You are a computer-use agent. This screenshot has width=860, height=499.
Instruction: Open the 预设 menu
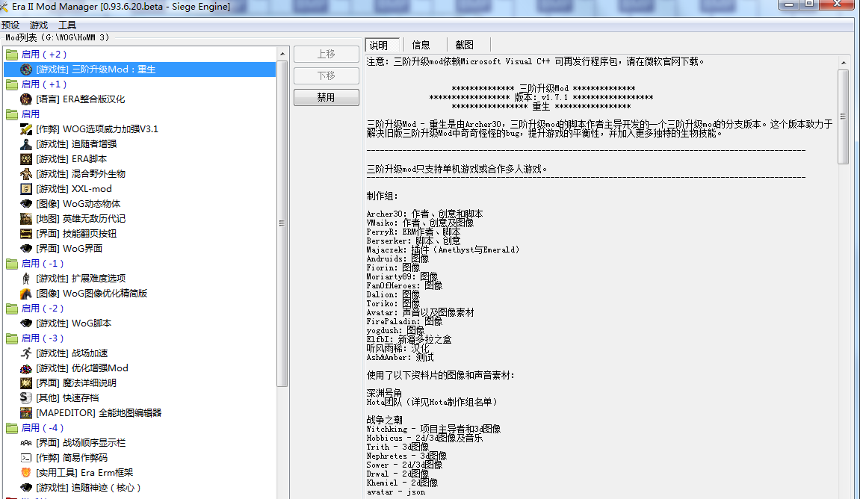(10, 25)
